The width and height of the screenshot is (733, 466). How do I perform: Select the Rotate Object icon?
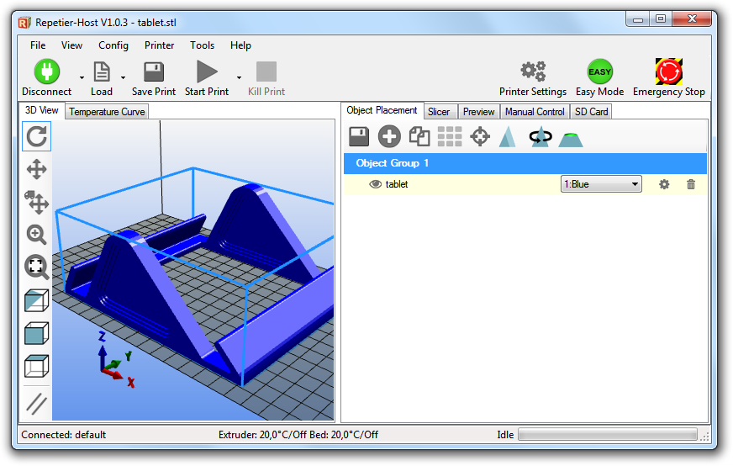tap(541, 137)
